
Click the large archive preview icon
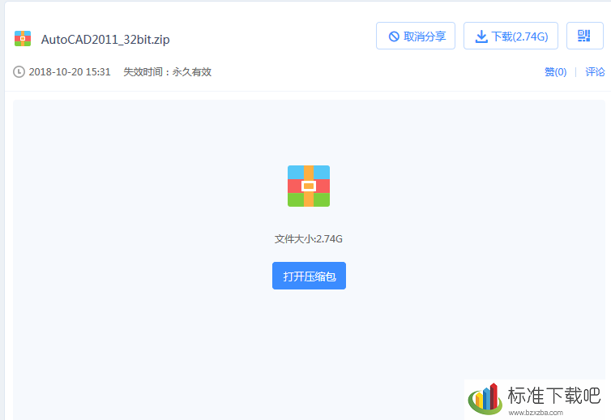(x=309, y=186)
